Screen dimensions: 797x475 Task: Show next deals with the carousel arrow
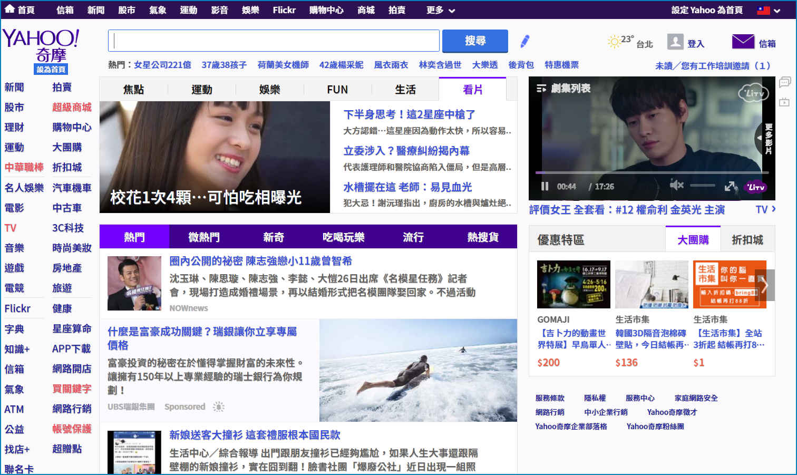tap(765, 285)
